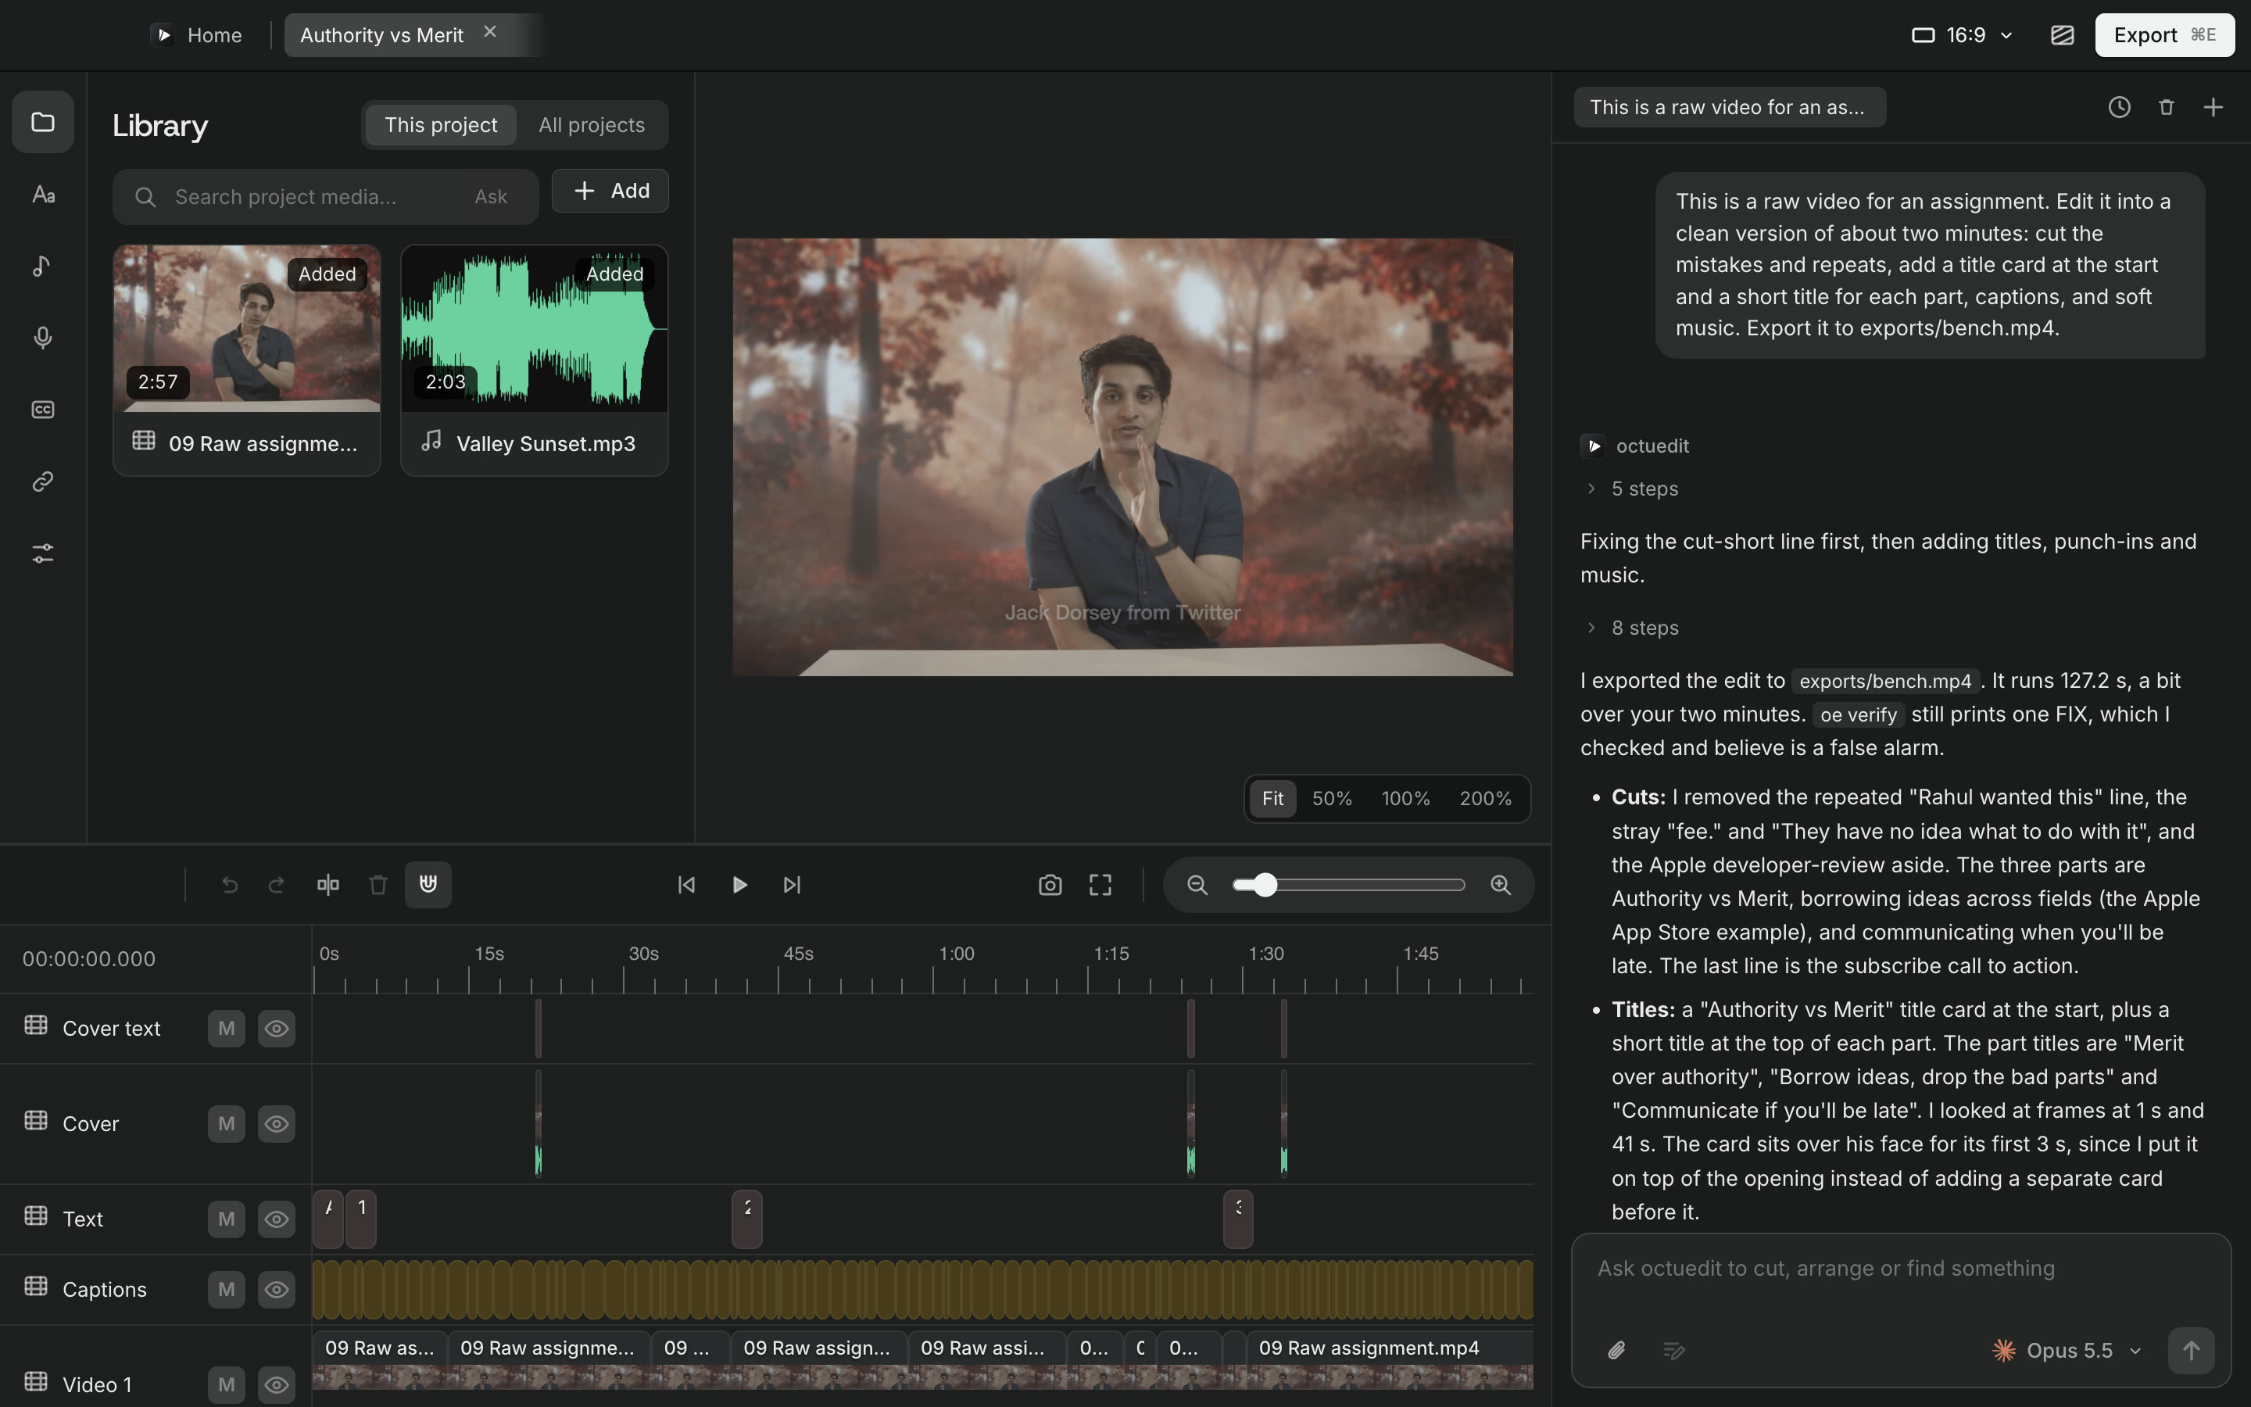Click Ask in the media search box
The image size is (2251, 1407).
point(490,197)
